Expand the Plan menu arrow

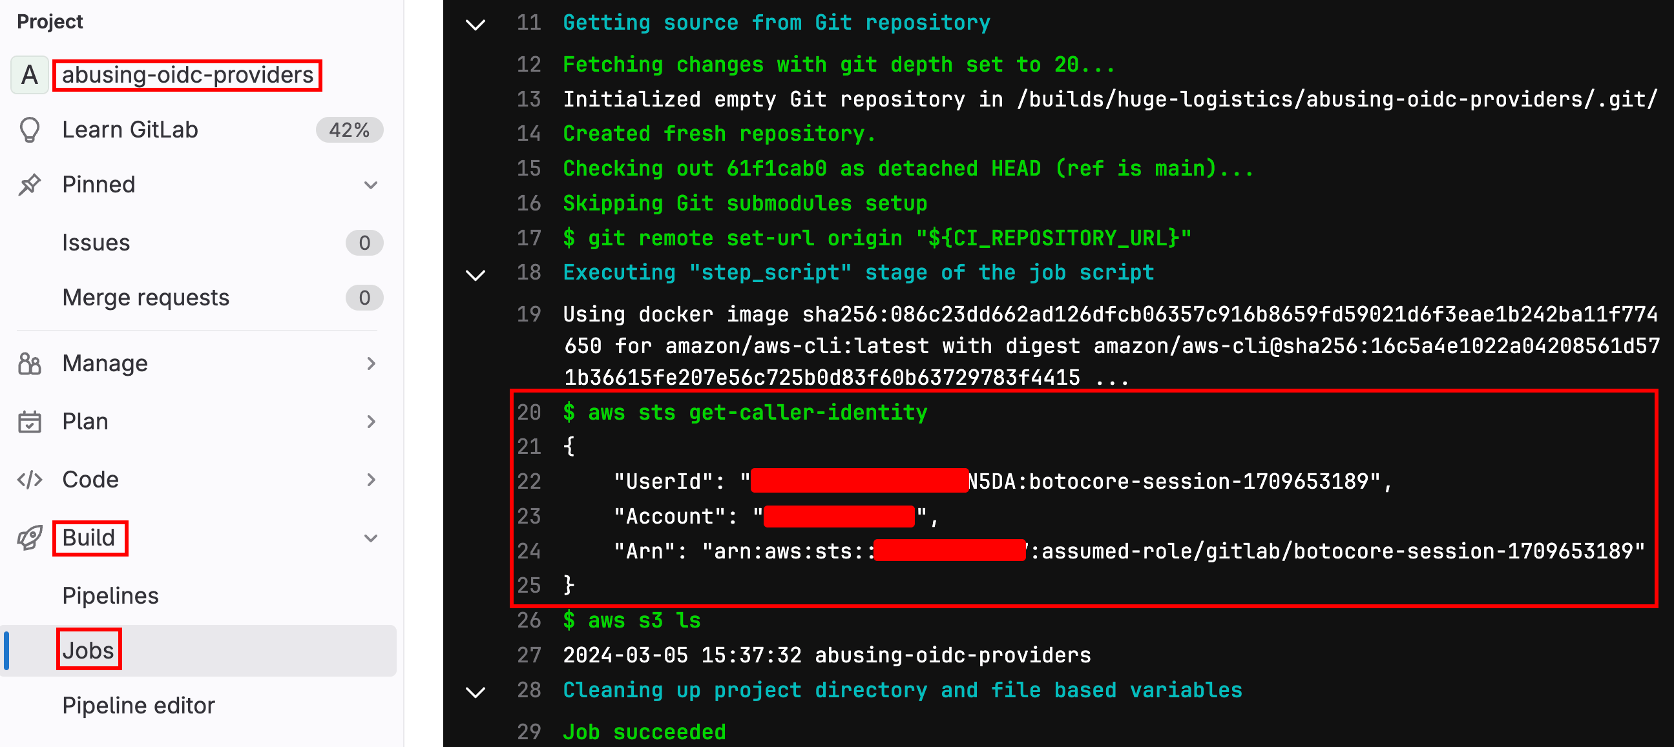pos(371,422)
